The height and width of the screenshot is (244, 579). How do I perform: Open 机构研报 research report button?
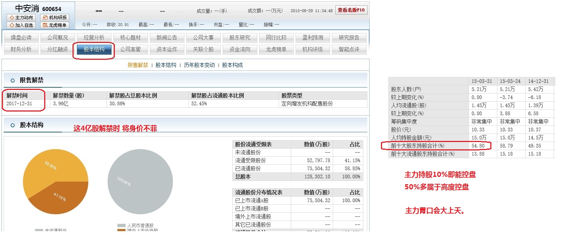click(55, 17)
